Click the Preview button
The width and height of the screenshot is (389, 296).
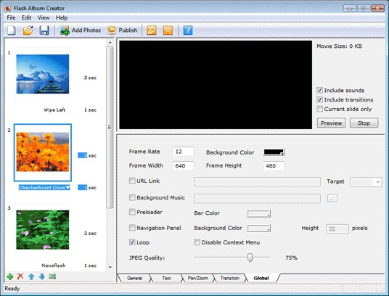331,123
